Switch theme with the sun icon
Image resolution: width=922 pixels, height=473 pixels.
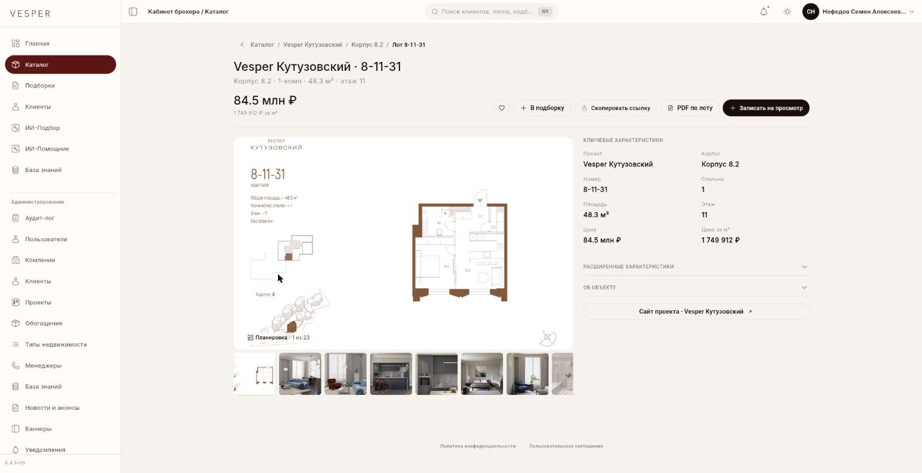coord(787,11)
